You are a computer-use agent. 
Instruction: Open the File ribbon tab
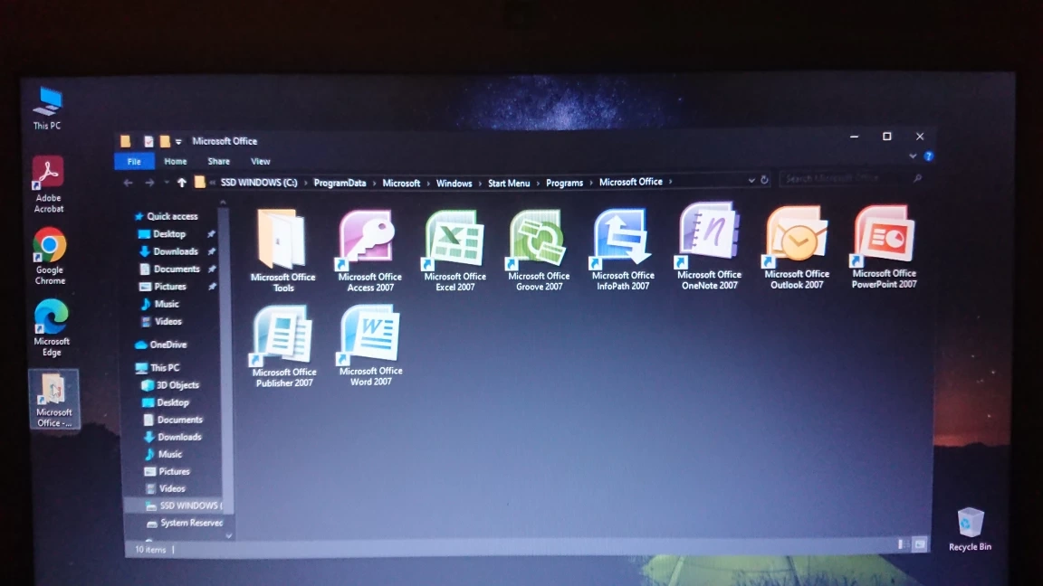tap(134, 162)
